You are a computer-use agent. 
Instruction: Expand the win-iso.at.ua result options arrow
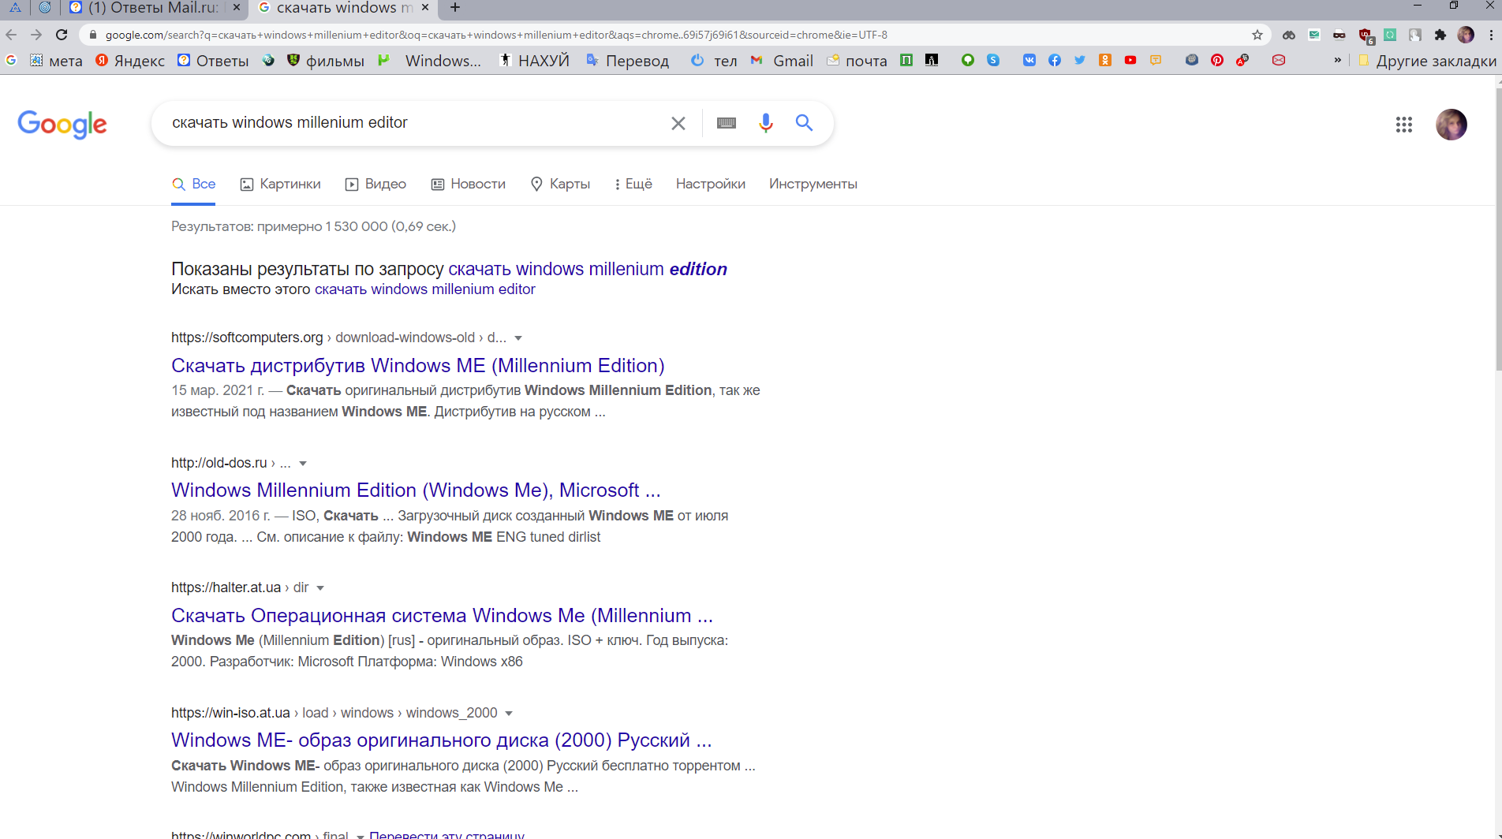tap(509, 714)
